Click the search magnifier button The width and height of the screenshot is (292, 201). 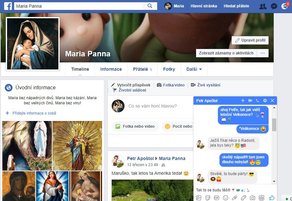150,6
